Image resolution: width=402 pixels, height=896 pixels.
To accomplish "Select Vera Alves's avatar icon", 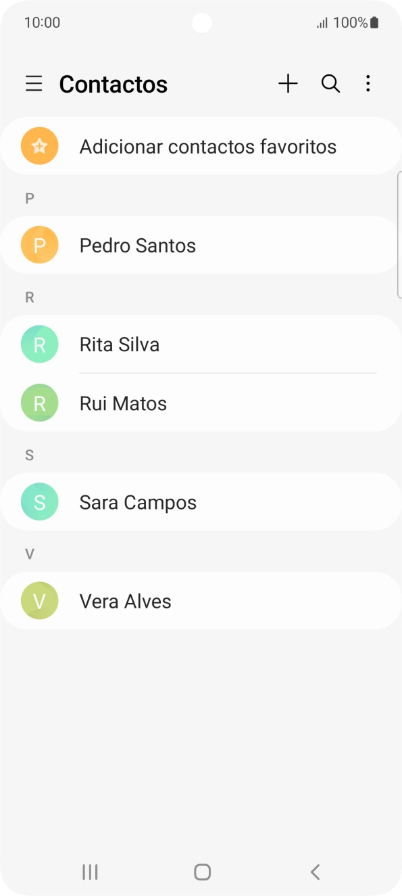I will pyautogui.click(x=39, y=600).
